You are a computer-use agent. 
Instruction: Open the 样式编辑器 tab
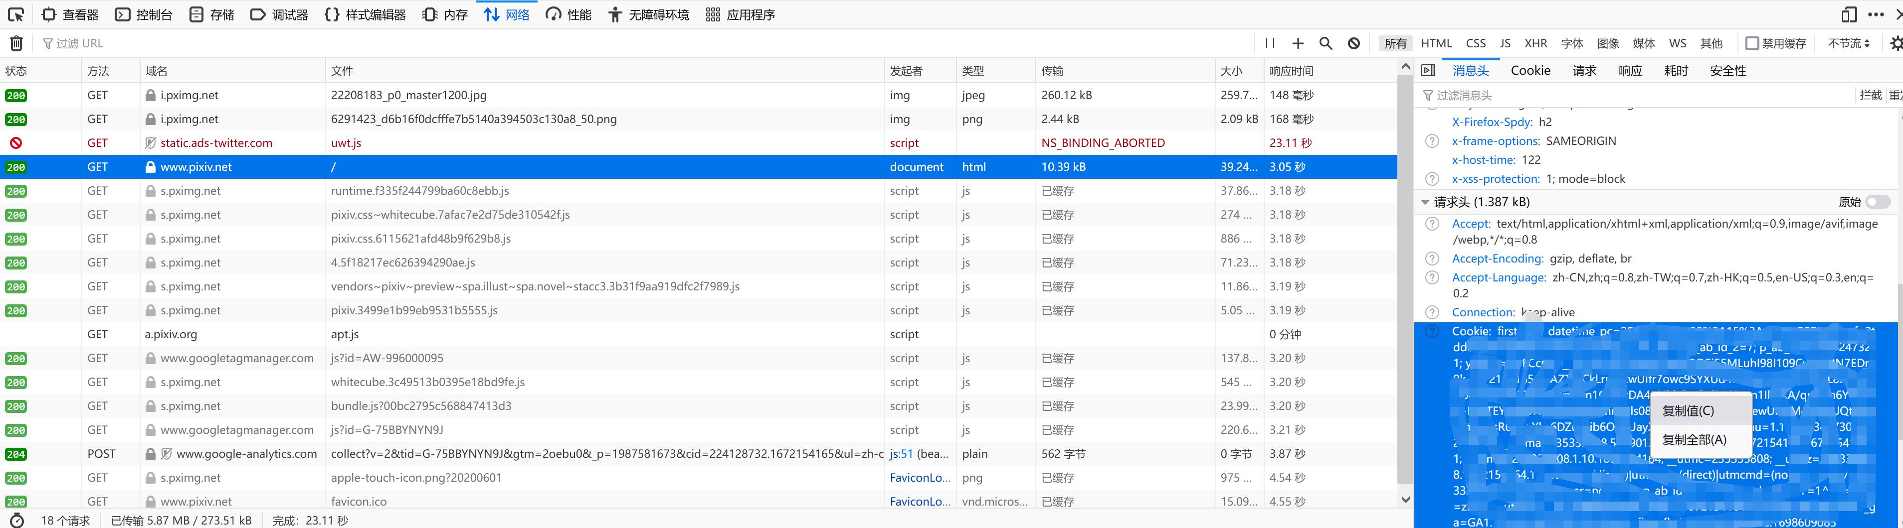pyautogui.click(x=365, y=15)
